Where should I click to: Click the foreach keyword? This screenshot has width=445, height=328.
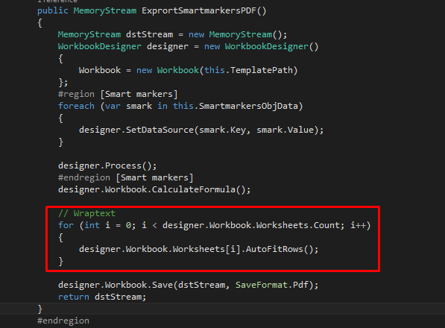point(76,106)
